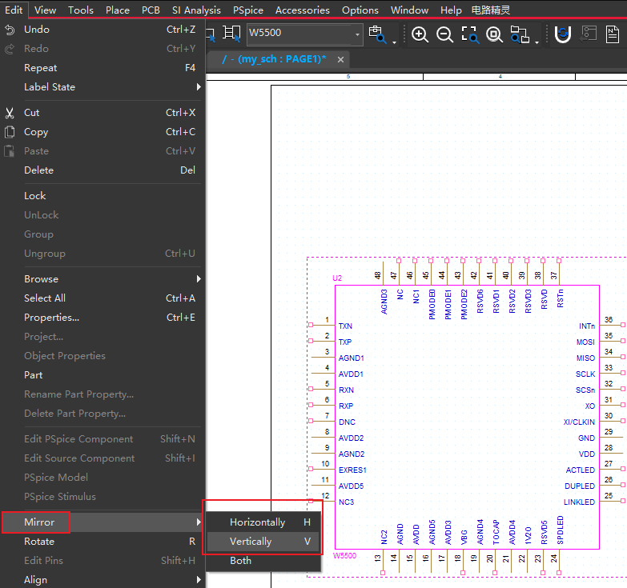Click the zoom to all icon
This screenshot has height=588, width=627.
(x=495, y=34)
